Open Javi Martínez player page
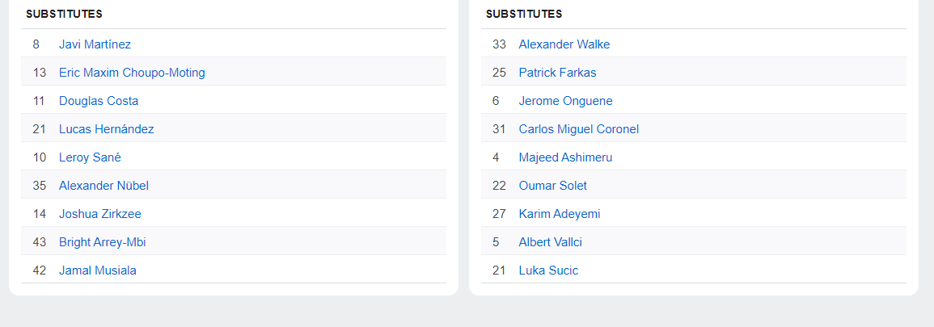Viewport: 934px width, 327px height. click(x=95, y=44)
